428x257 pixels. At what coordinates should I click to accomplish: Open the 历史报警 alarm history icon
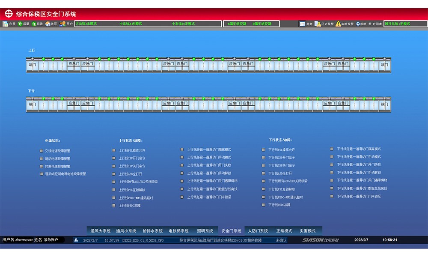pos(318,24)
